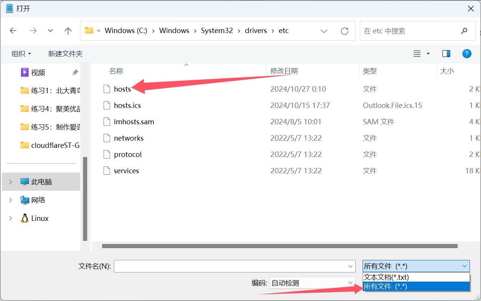Screen dimensions: 481x301
Task: Click 新建文件夹 to create a folder
Action: pyautogui.click(x=65, y=53)
